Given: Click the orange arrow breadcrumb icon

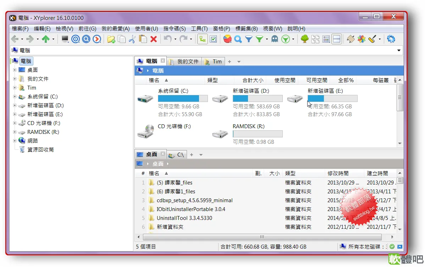Looking at the screenshot, I should pos(97,39).
